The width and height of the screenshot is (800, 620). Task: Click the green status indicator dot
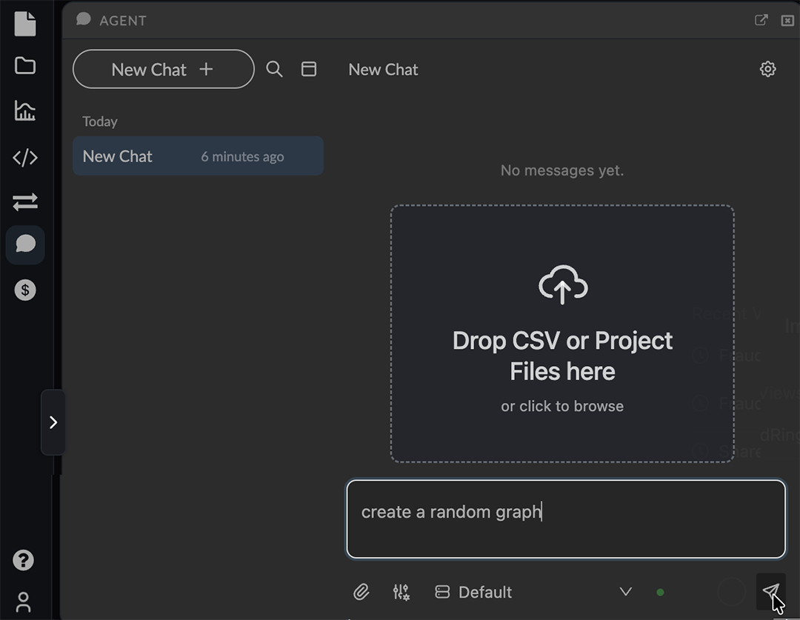point(660,593)
